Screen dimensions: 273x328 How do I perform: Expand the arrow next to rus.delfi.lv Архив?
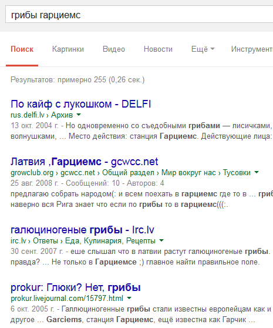tap(79, 115)
